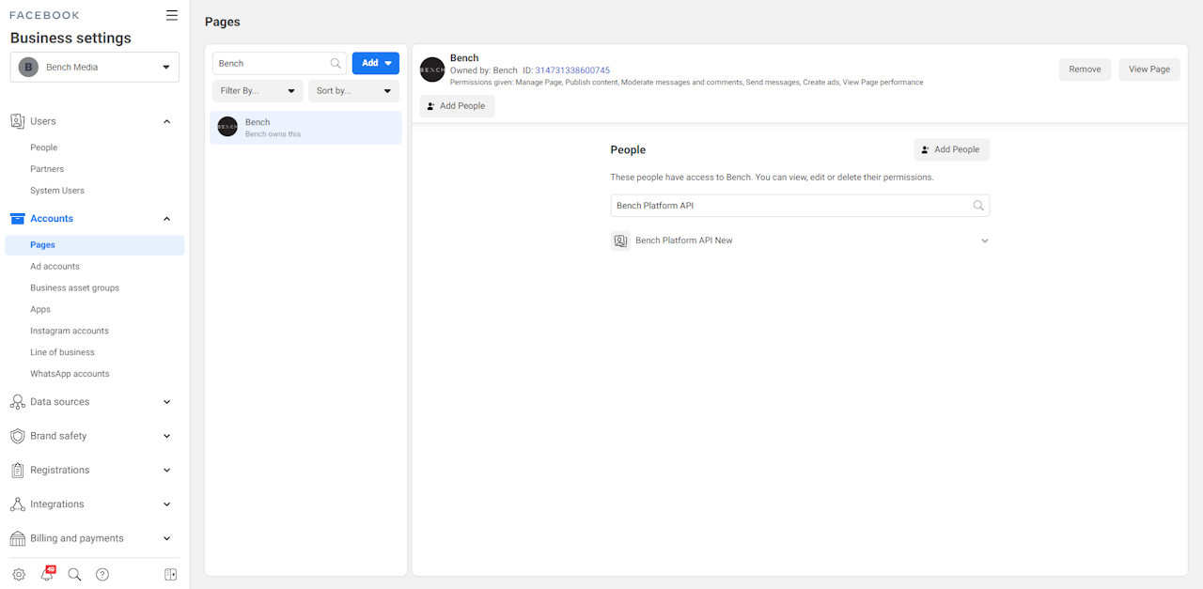
Task: Open the Filter By dropdown
Action: pyautogui.click(x=258, y=91)
